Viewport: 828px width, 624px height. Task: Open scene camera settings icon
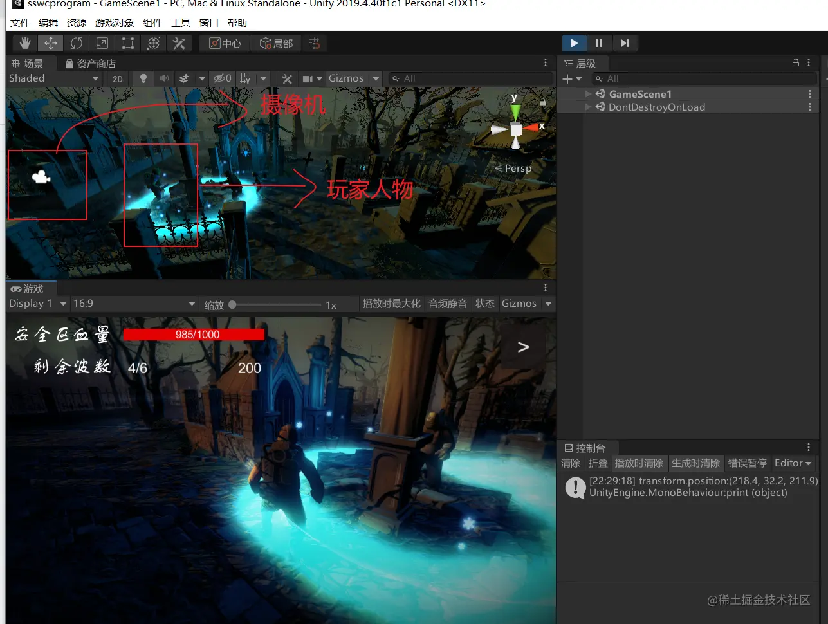pos(308,78)
